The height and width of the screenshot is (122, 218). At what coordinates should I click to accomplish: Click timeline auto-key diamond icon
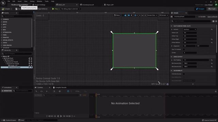(x=60, y=91)
